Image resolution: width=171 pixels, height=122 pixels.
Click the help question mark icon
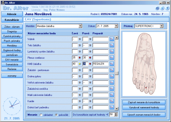167,8
